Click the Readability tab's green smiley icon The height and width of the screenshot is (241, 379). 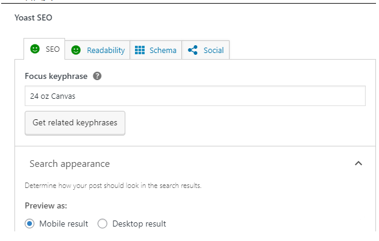coord(76,50)
